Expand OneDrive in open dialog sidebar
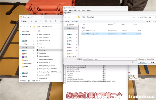 tap(65, 28)
